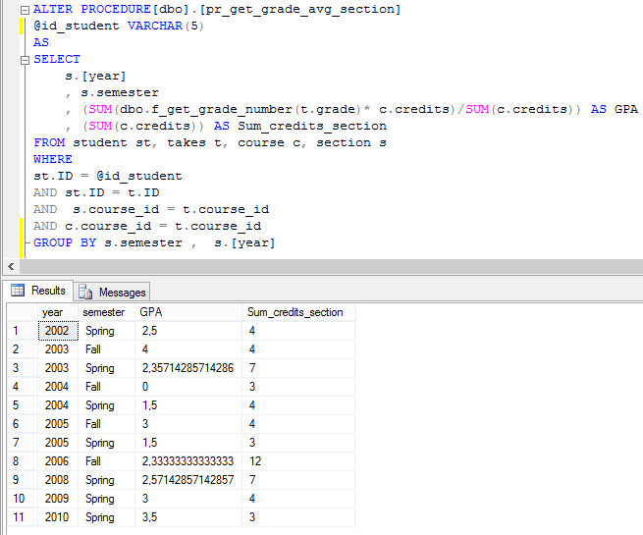
Task: Click the s.semester line in SELECT list
Action: [120, 92]
